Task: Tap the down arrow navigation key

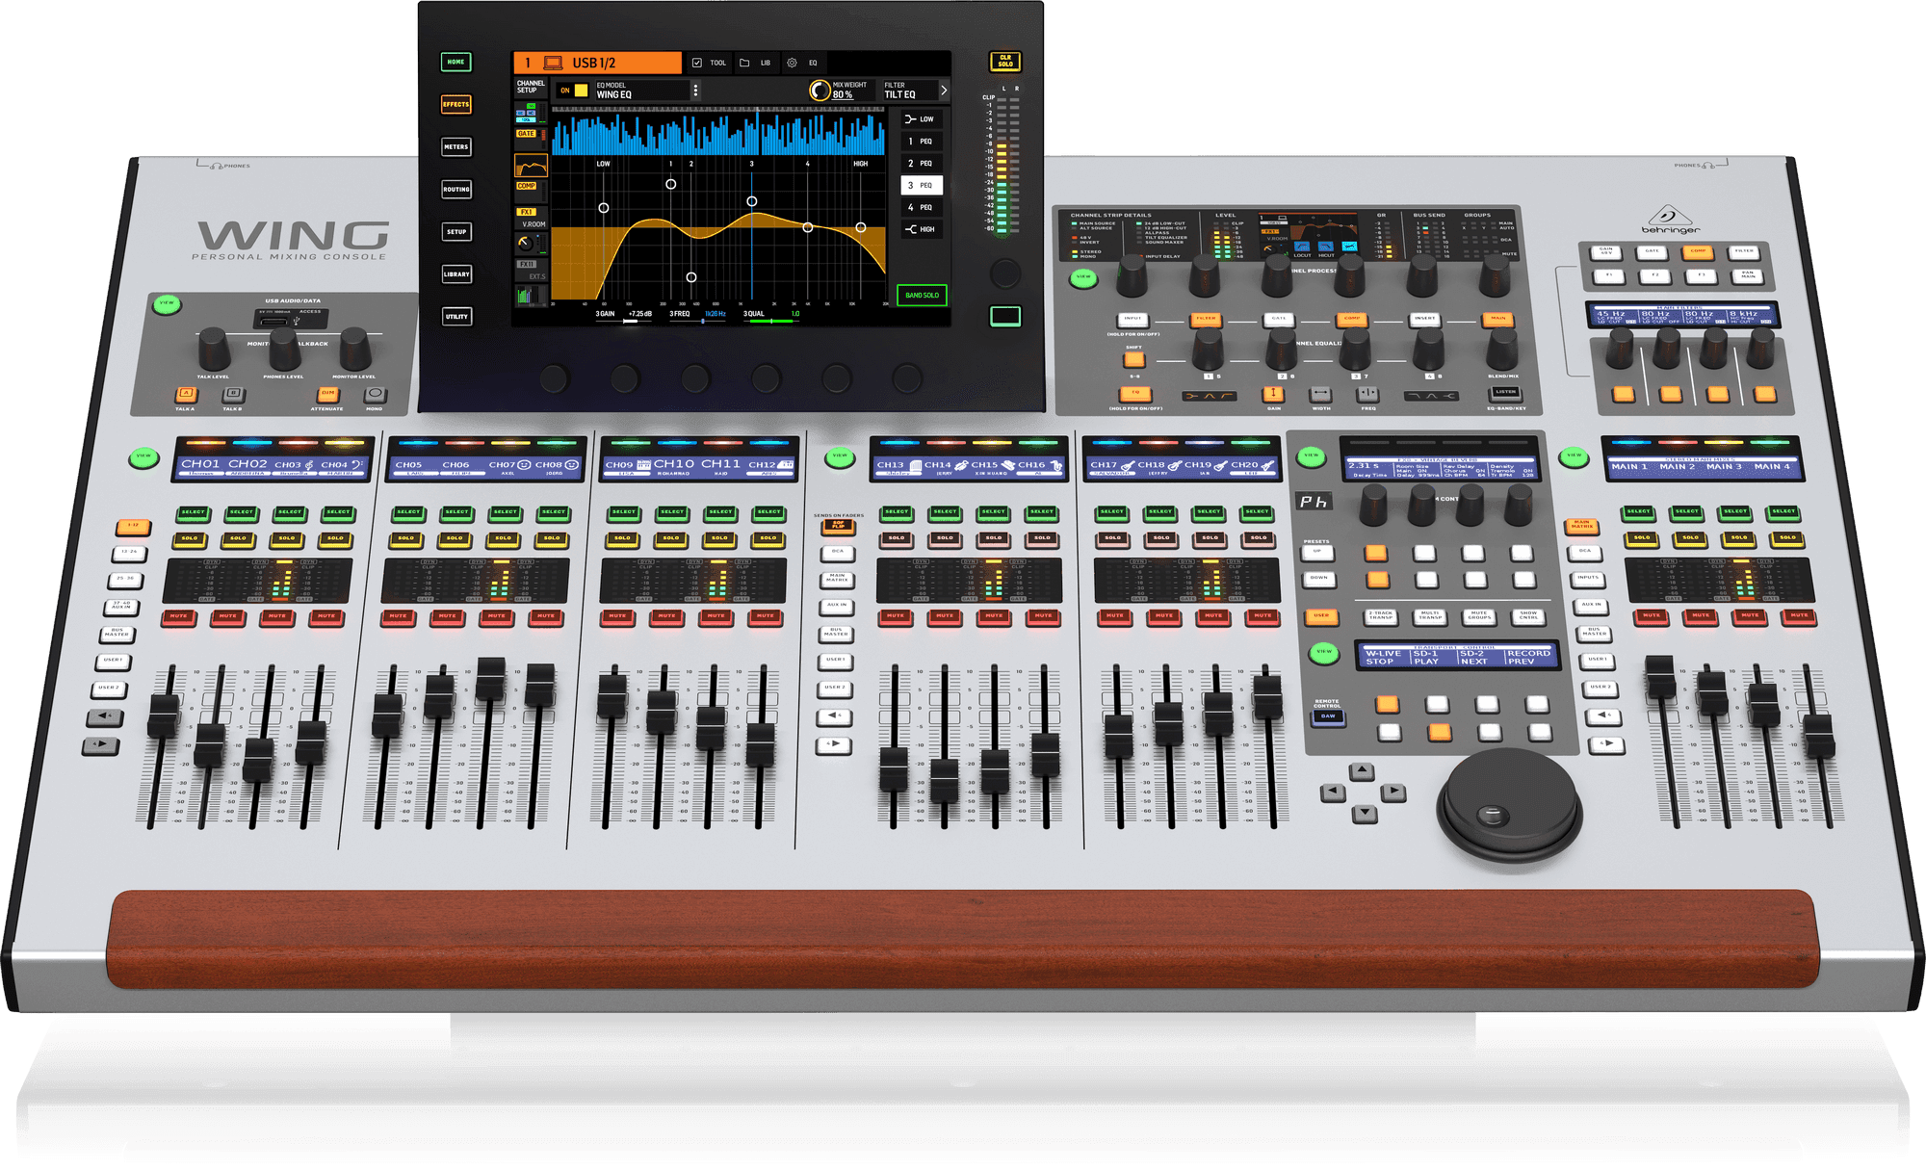Action: (x=1365, y=814)
